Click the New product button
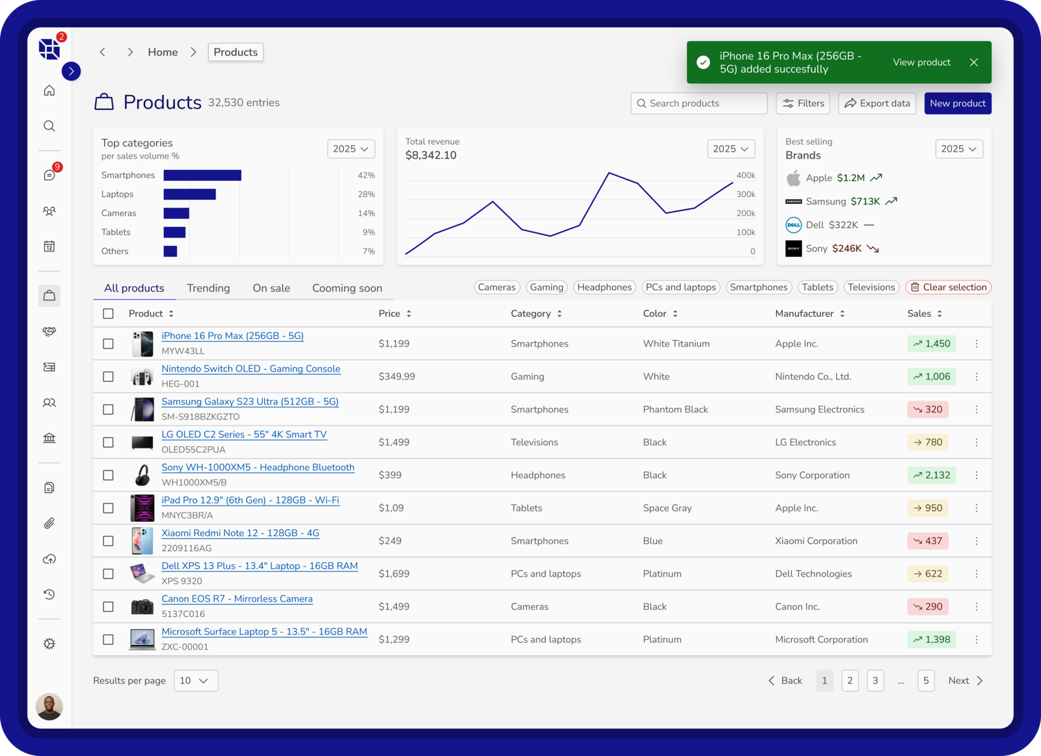This screenshot has width=1041, height=756. tap(958, 103)
